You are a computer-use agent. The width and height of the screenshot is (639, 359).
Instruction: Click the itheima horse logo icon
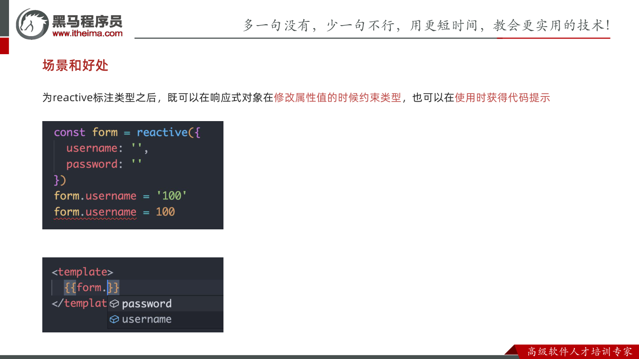[32, 23]
